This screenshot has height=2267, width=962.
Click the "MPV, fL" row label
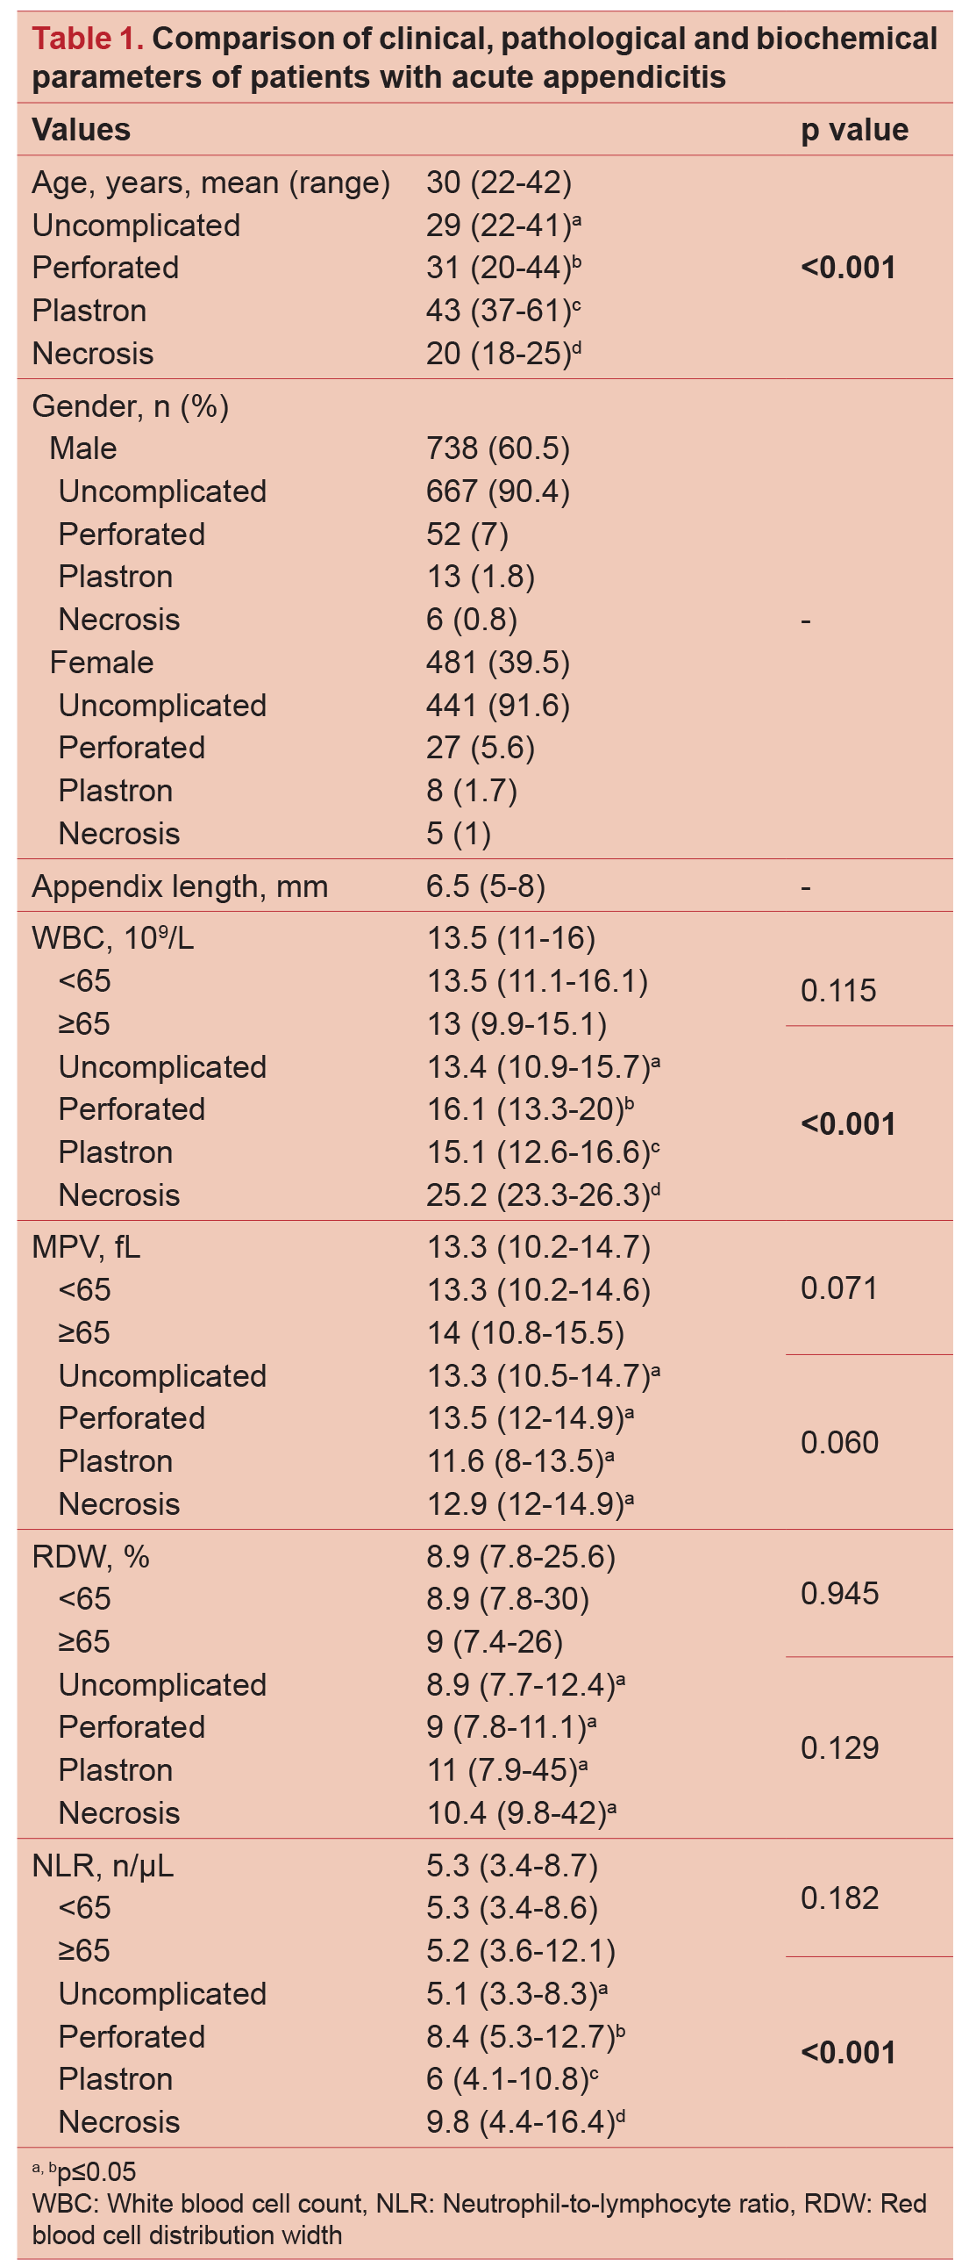[x=86, y=1247]
